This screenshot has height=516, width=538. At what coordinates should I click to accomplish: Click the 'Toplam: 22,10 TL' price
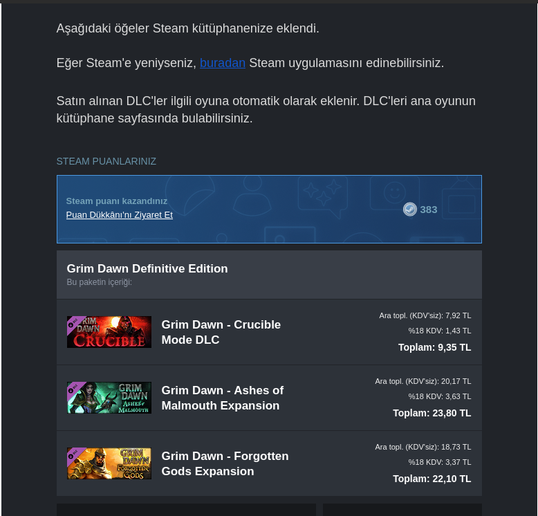click(432, 479)
